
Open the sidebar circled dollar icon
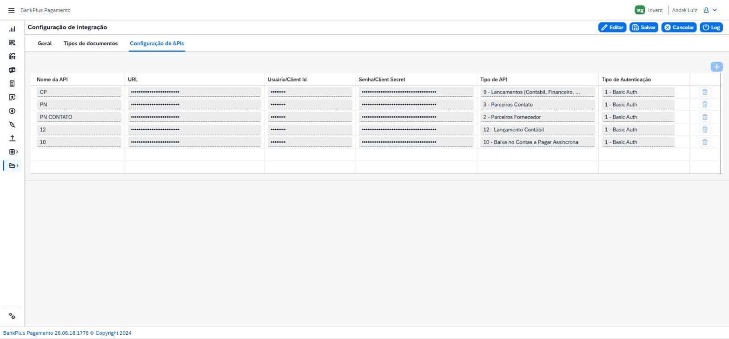[x=12, y=111]
